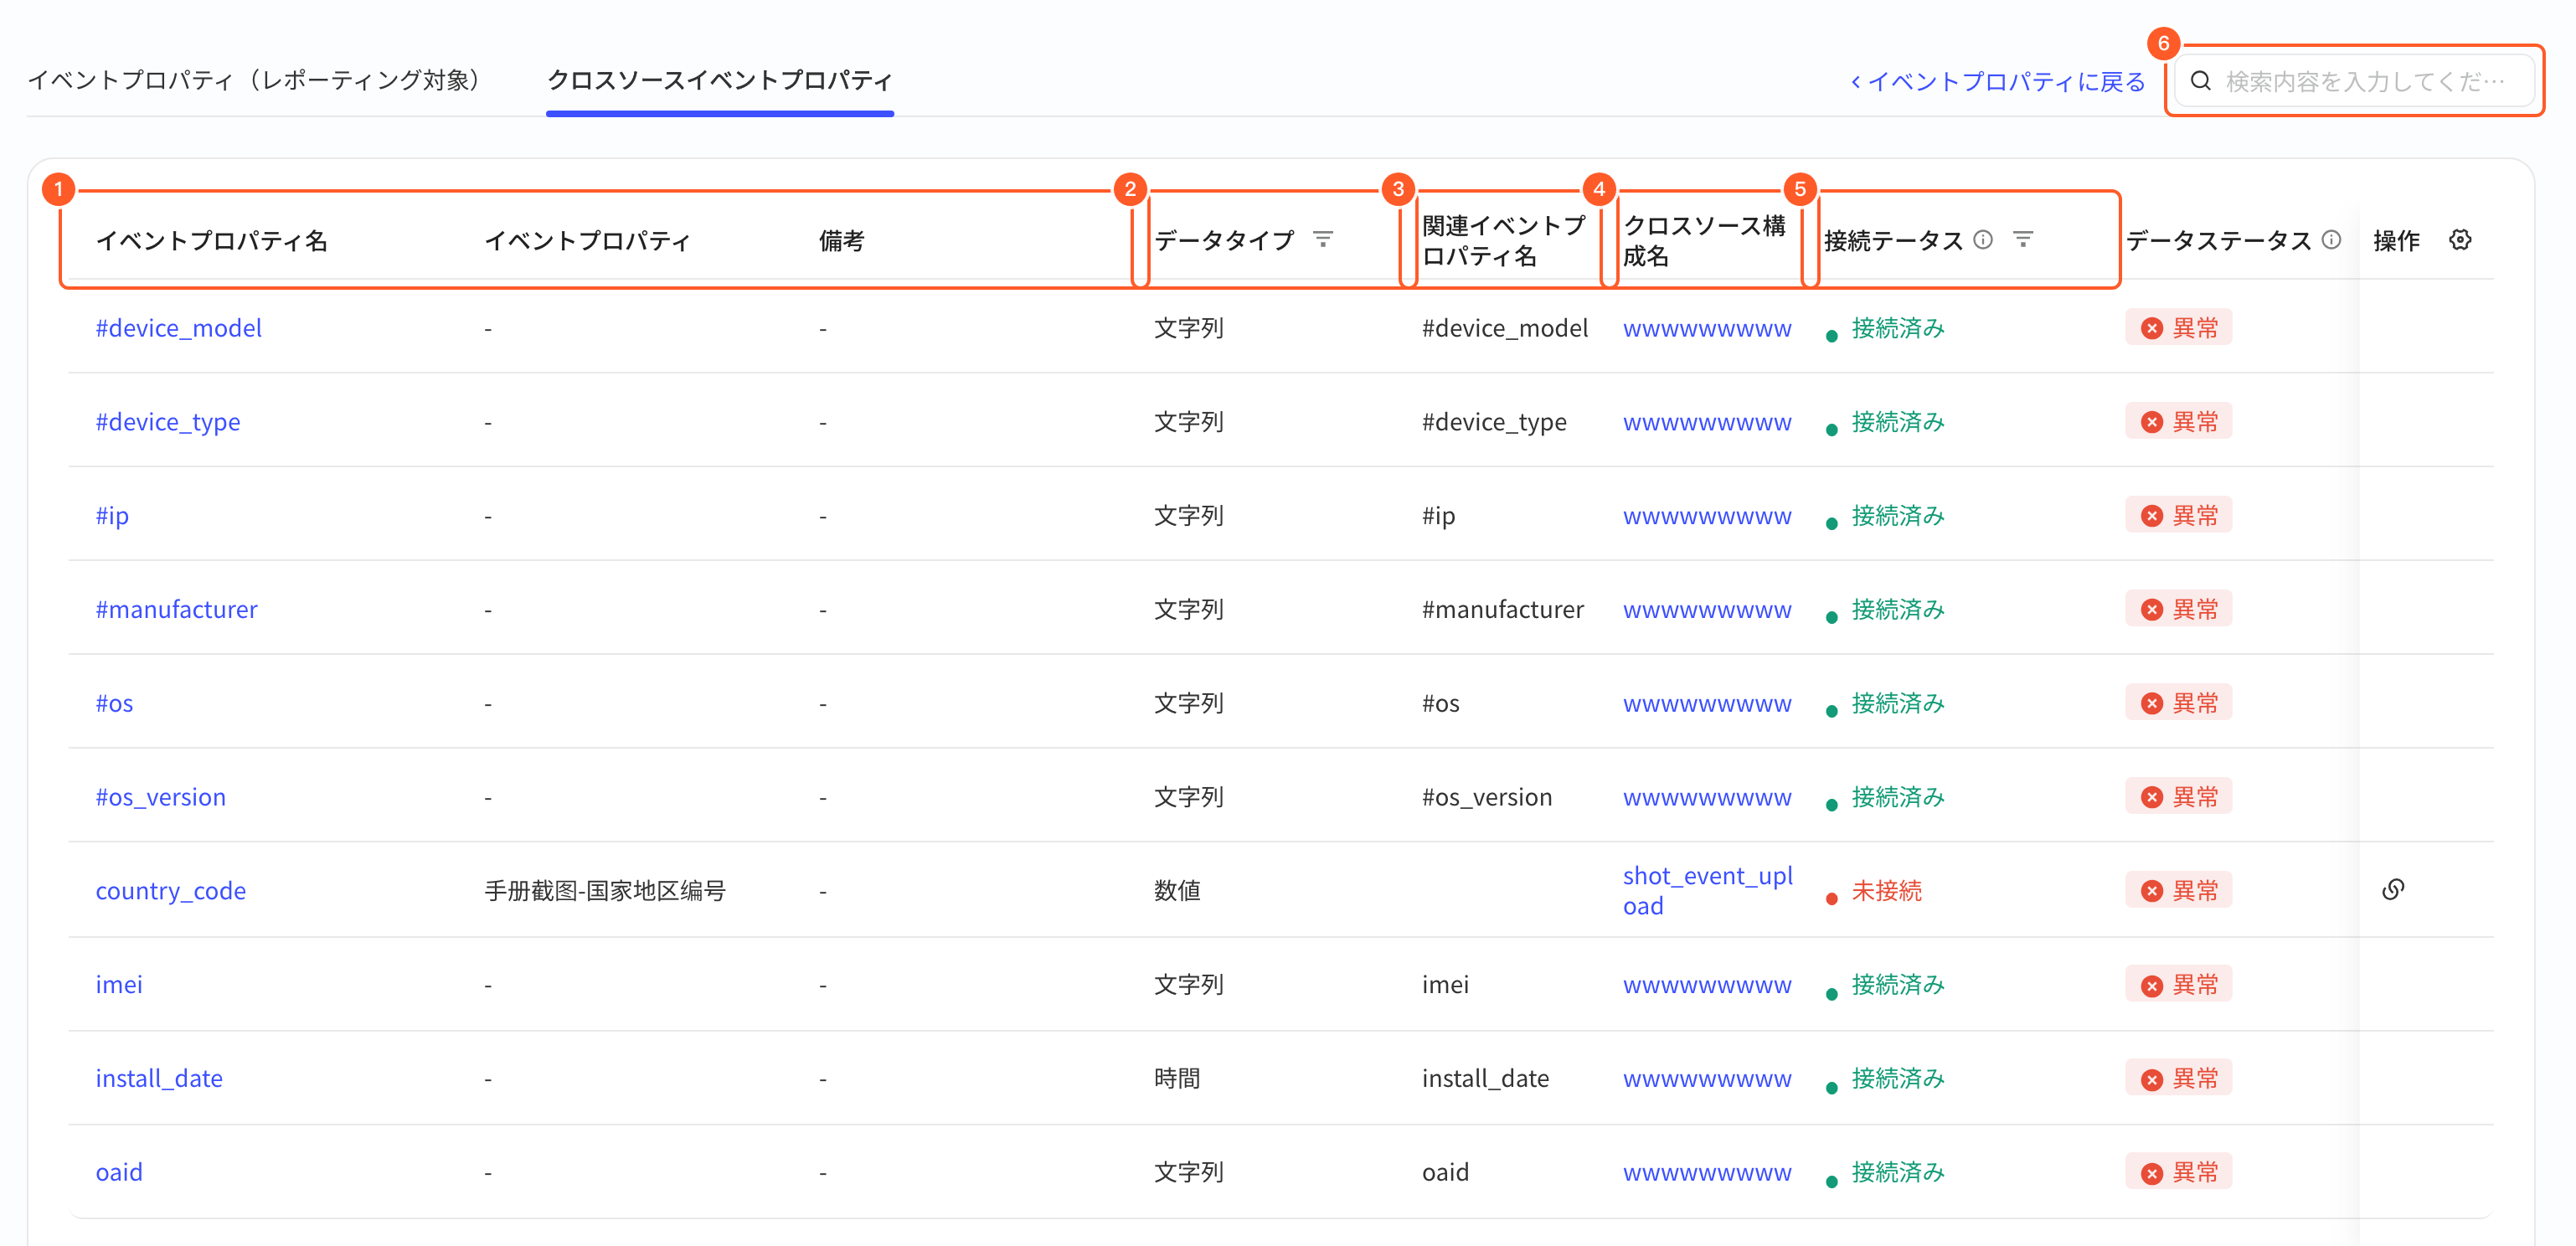Open wwwwwwwwww link in the #os row
Screen dimensions: 2576x1246
(1707, 704)
